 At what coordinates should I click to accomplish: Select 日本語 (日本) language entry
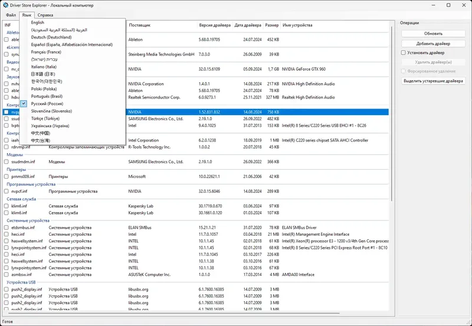pyautogui.click(x=43, y=74)
